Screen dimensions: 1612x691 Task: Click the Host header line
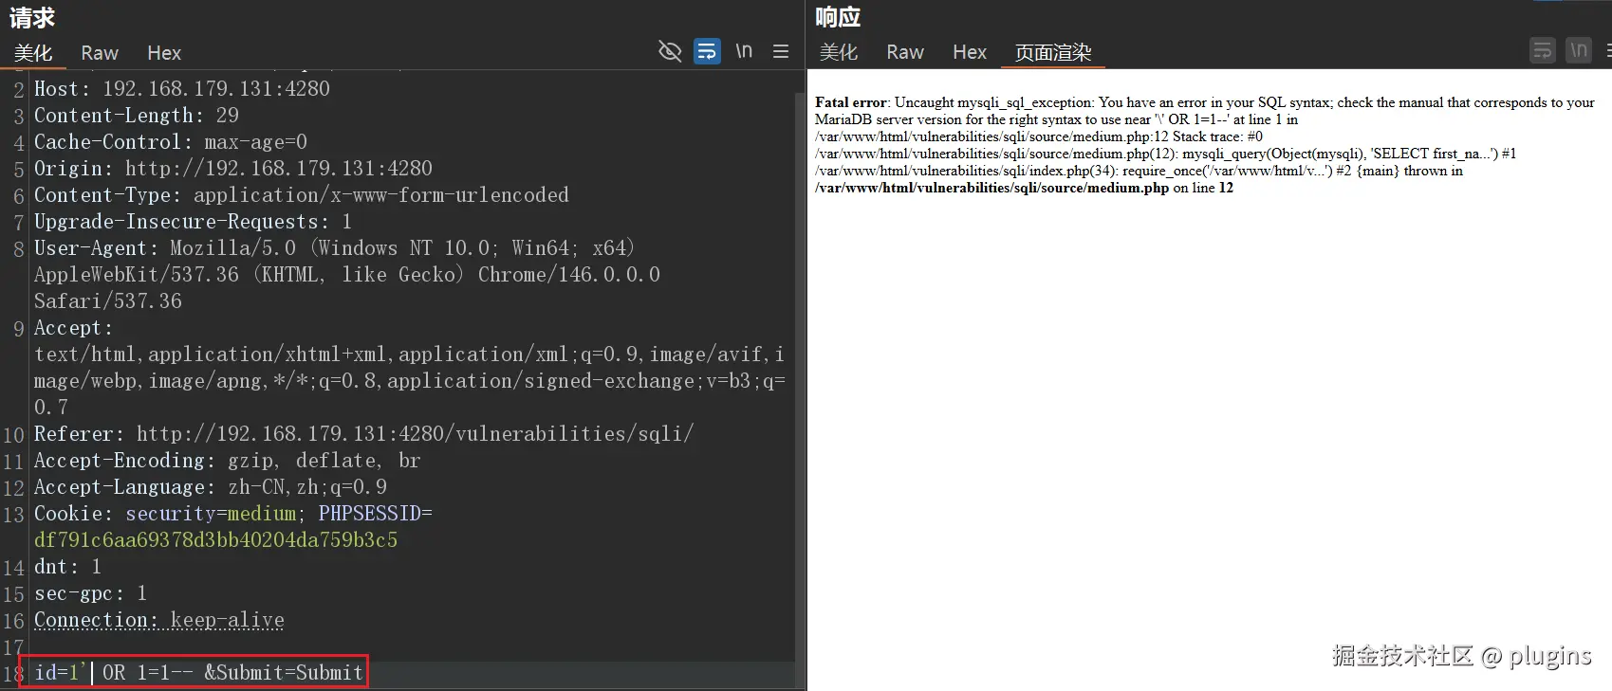pyautogui.click(x=182, y=89)
